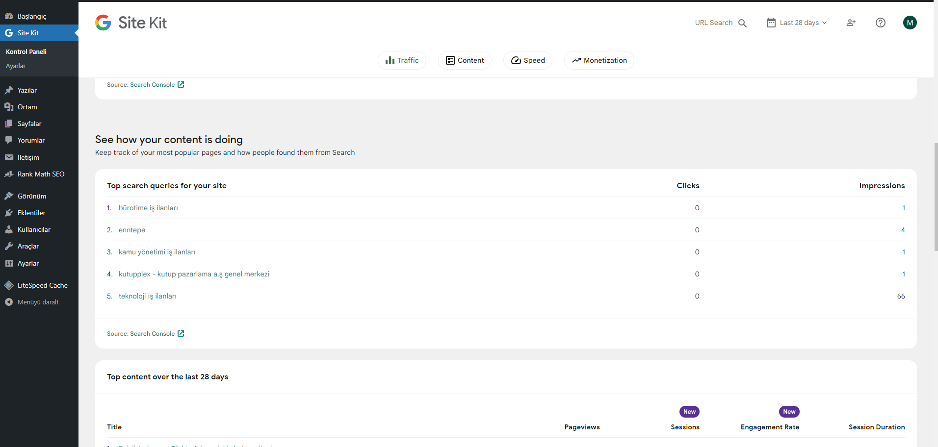Jump to the Speed section tab

(528, 60)
